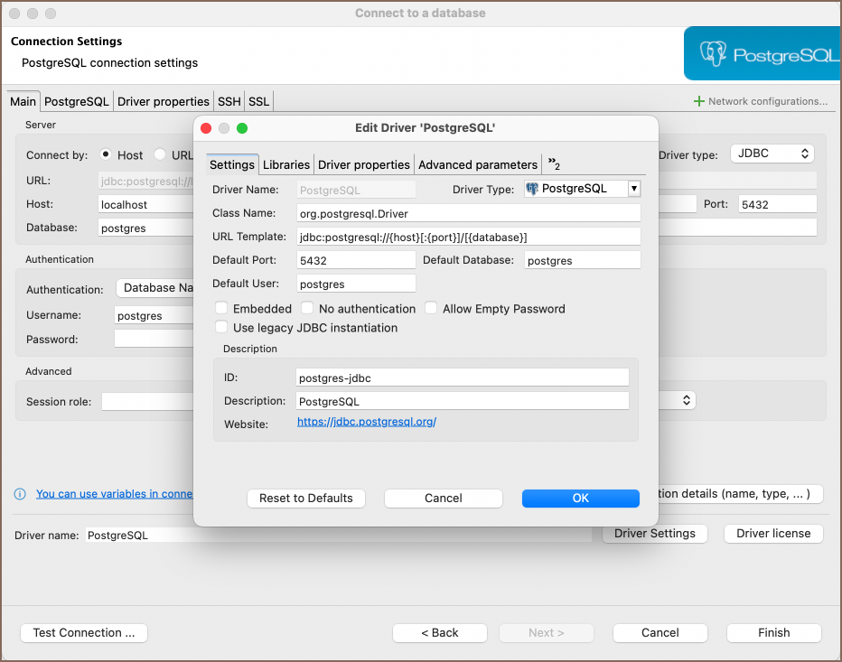Check the No authentication option
Viewport: 842px width, 662px height.
[x=307, y=308]
